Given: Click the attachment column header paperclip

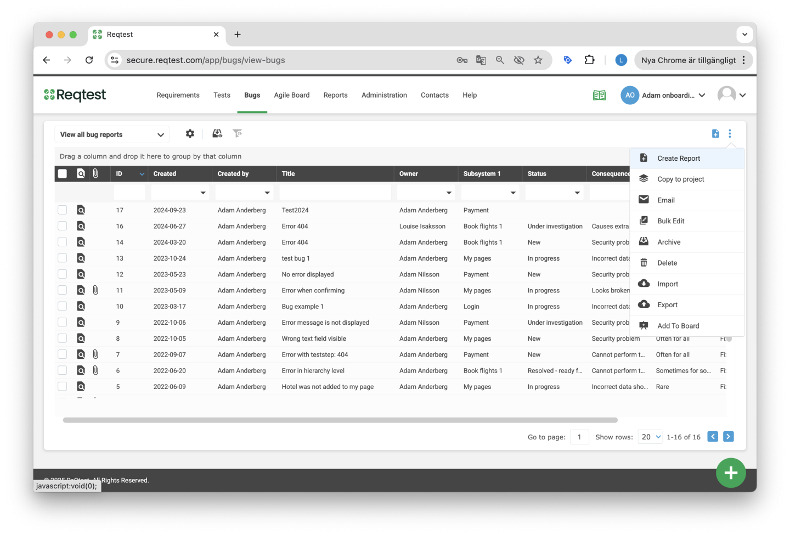Looking at the screenshot, I should (95, 173).
